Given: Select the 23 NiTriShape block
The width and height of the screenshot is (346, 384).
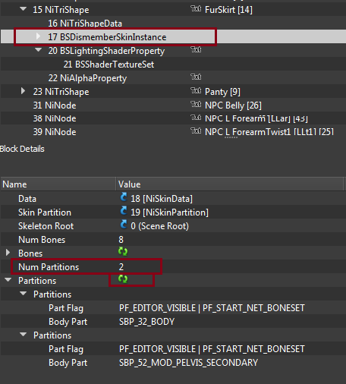Looking at the screenshot, I should coord(61,92).
